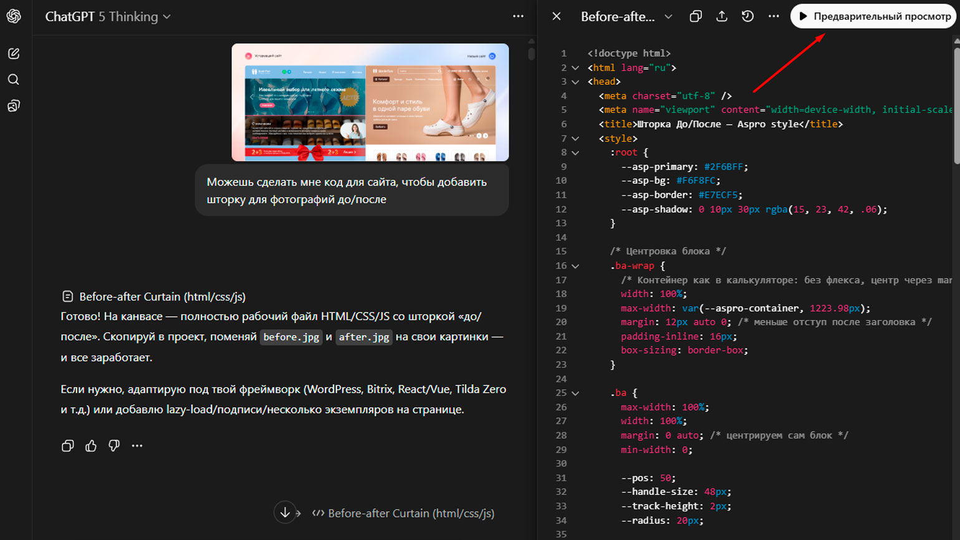Open the library images icon in sidebar
The image size is (960, 540).
coord(14,106)
